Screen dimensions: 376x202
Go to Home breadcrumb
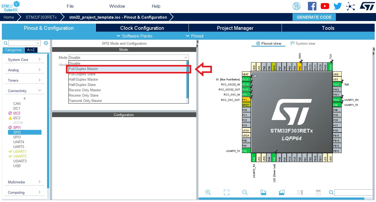click(x=9, y=17)
